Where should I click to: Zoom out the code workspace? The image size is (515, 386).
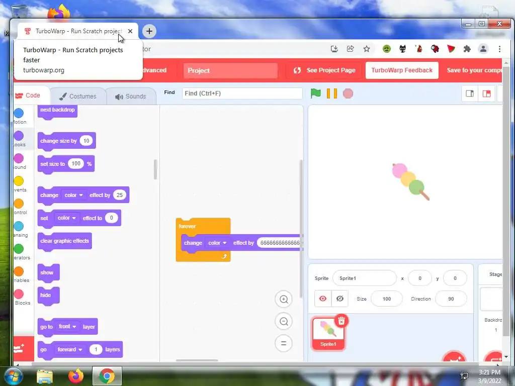tap(284, 322)
